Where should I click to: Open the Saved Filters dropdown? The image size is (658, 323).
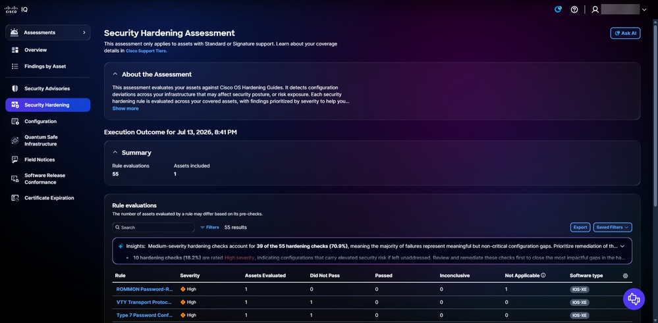(x=613, y=227)
